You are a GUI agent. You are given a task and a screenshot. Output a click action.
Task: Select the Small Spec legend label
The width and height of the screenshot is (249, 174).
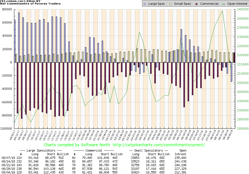click(179, 4)
